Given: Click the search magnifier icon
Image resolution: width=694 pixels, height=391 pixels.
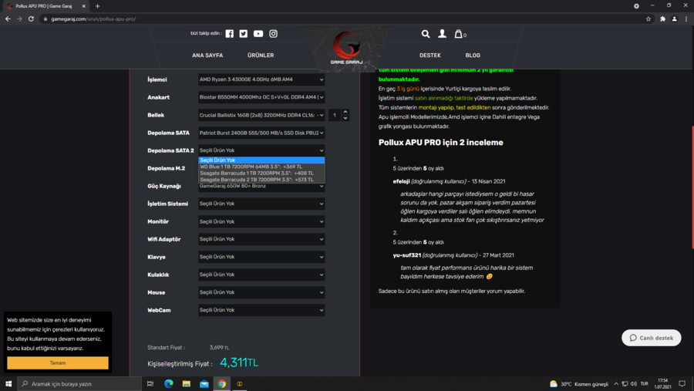Looking at the screenshot, I should [425, 34].
